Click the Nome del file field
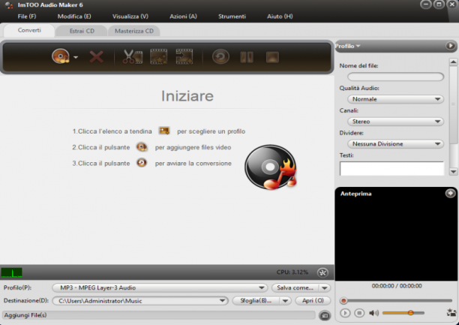Image resolution: width=459 pixels, height=325 pixels. pyautogui.click(x=395, y=77)
